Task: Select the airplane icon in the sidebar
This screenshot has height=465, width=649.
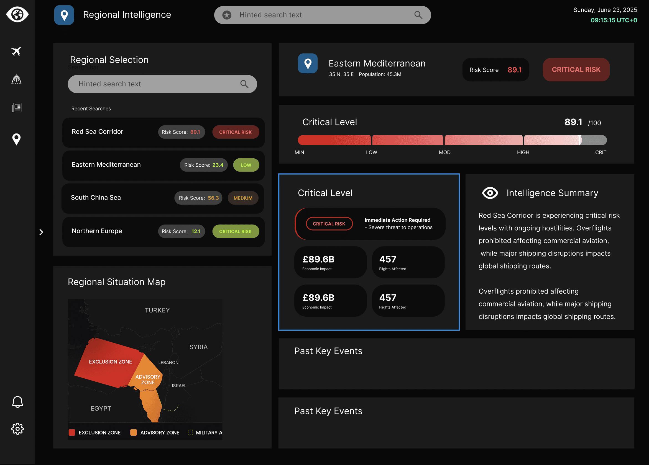Action: click(17, 51)
